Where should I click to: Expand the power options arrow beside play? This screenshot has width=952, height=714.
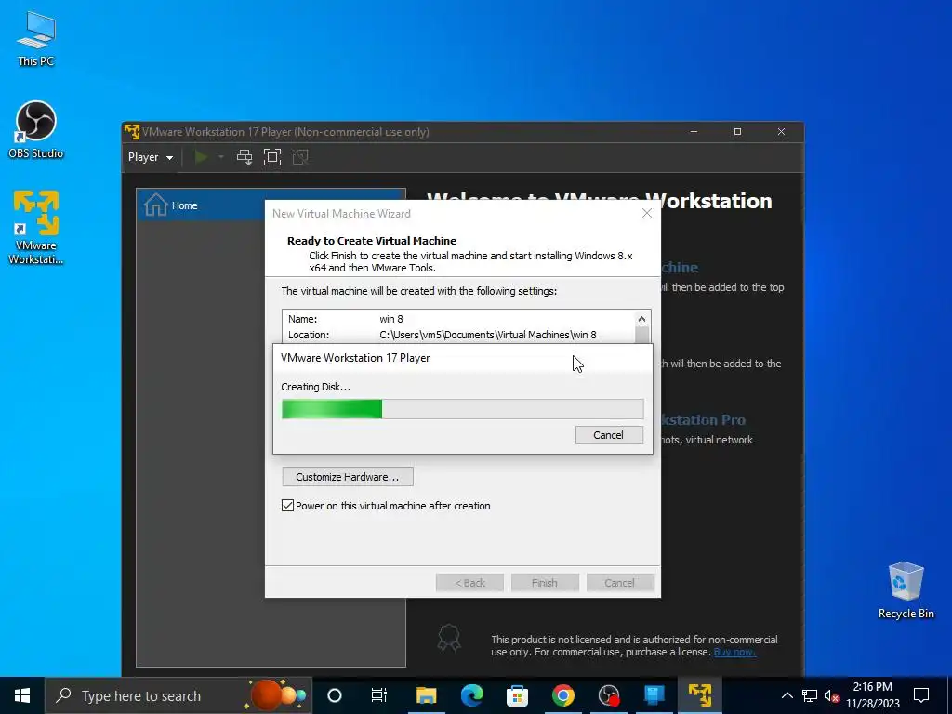point(221,157)
